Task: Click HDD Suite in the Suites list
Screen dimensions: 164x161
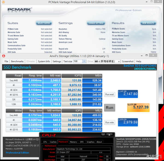Action: (11, 52)
